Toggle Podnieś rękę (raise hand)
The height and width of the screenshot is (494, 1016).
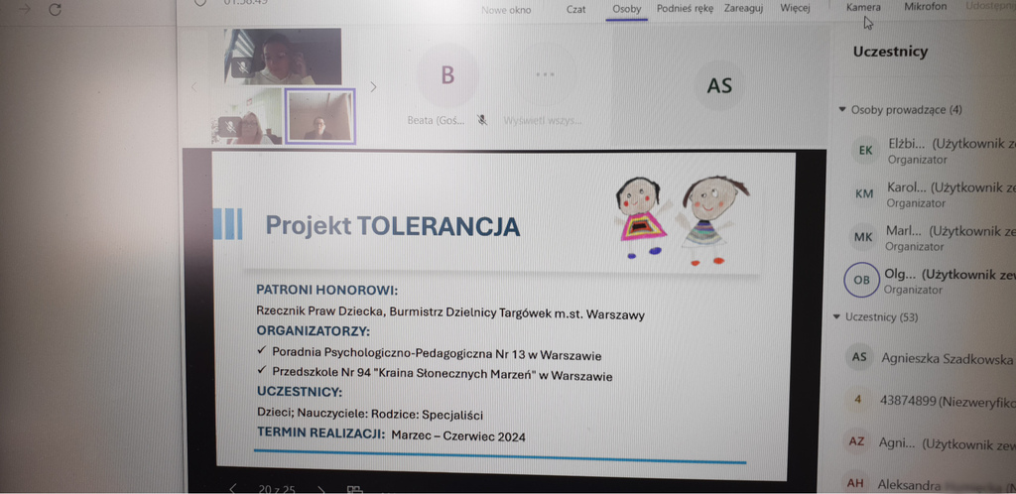click(x=687, y=9)
